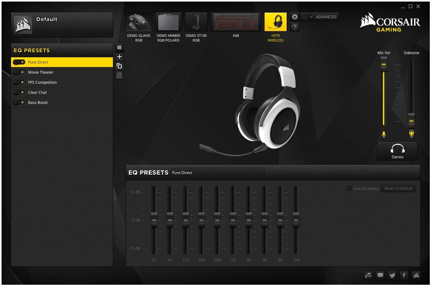Toggle sidetone microphone icon below Sidetone slider

(x=412, y=134)
